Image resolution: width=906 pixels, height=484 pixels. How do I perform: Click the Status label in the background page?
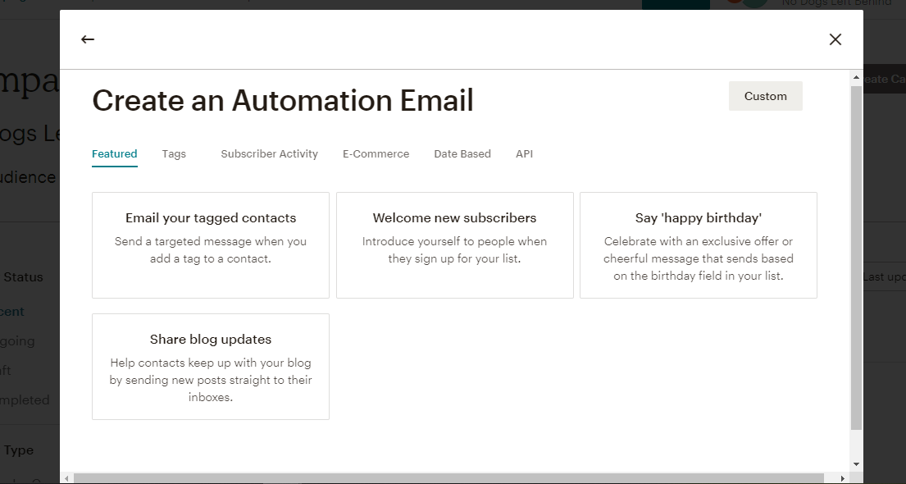tap(23, 277)
